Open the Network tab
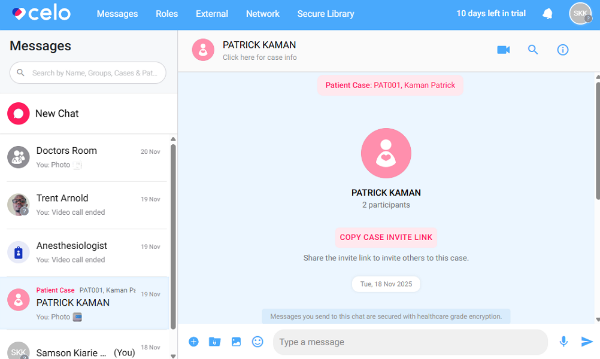The image size is (600, 359). (x=262, y=13)
